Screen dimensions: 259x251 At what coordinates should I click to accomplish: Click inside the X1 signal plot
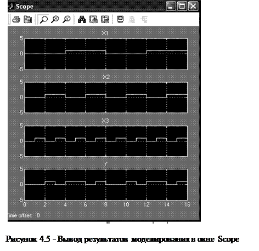point(106,54)
